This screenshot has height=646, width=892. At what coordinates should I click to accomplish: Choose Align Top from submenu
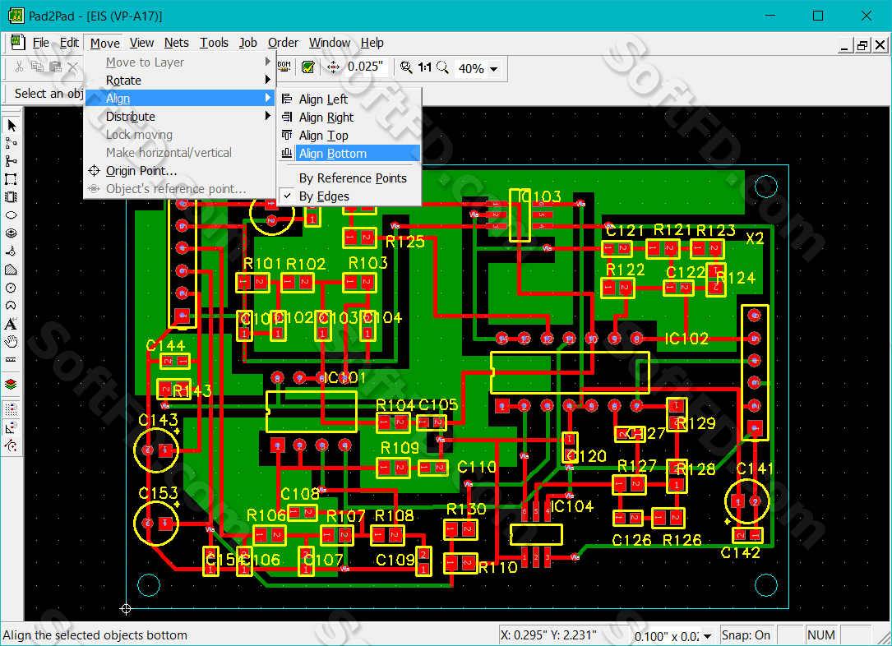click(x=349, y=136)
